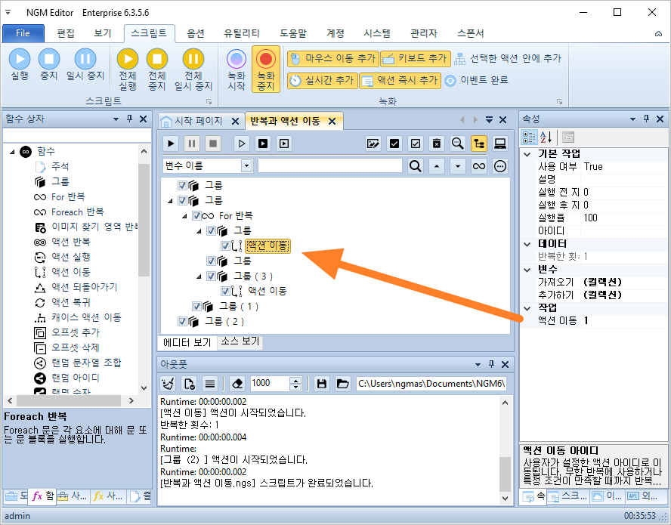Click the editor stop button
671x525 pixels.
[212, 144]
